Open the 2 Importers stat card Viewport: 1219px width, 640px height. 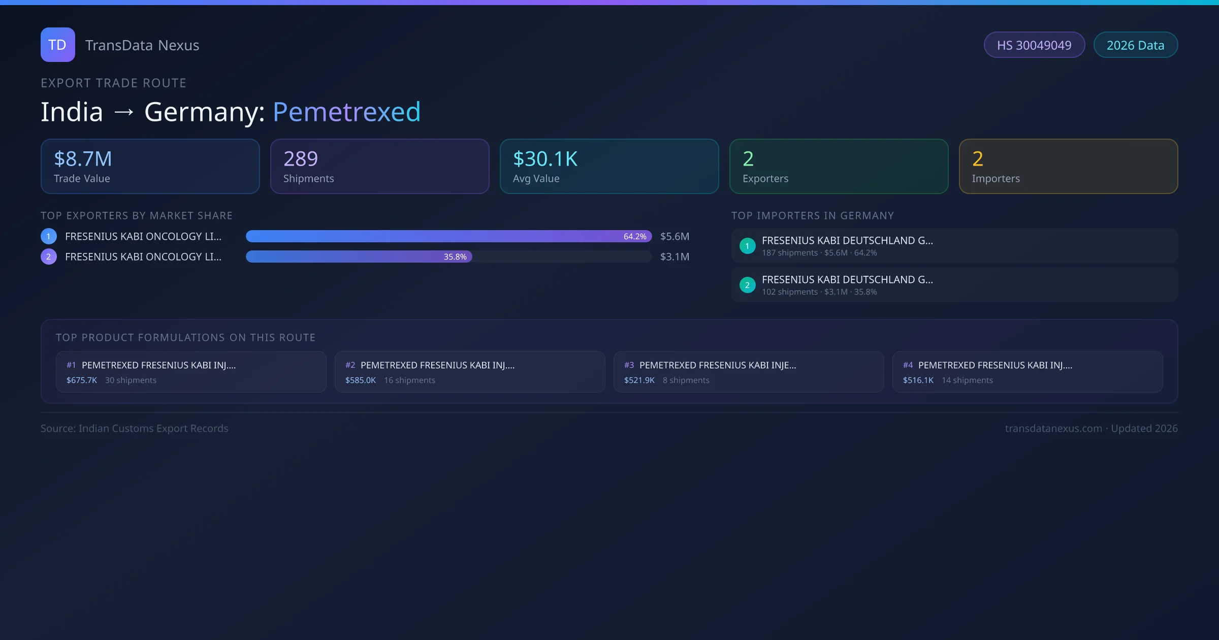[x=1068, y=167]
